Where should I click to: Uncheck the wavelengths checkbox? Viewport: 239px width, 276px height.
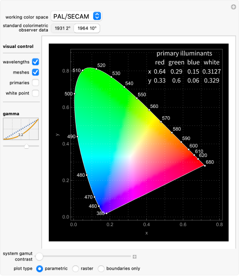pyautogui.click(x=35, y=62)
